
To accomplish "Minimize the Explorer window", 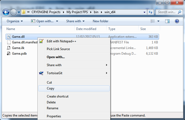I will (160, 2).
